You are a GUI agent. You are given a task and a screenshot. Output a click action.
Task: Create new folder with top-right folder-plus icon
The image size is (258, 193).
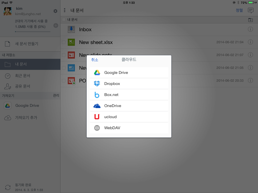click(250, 20)
